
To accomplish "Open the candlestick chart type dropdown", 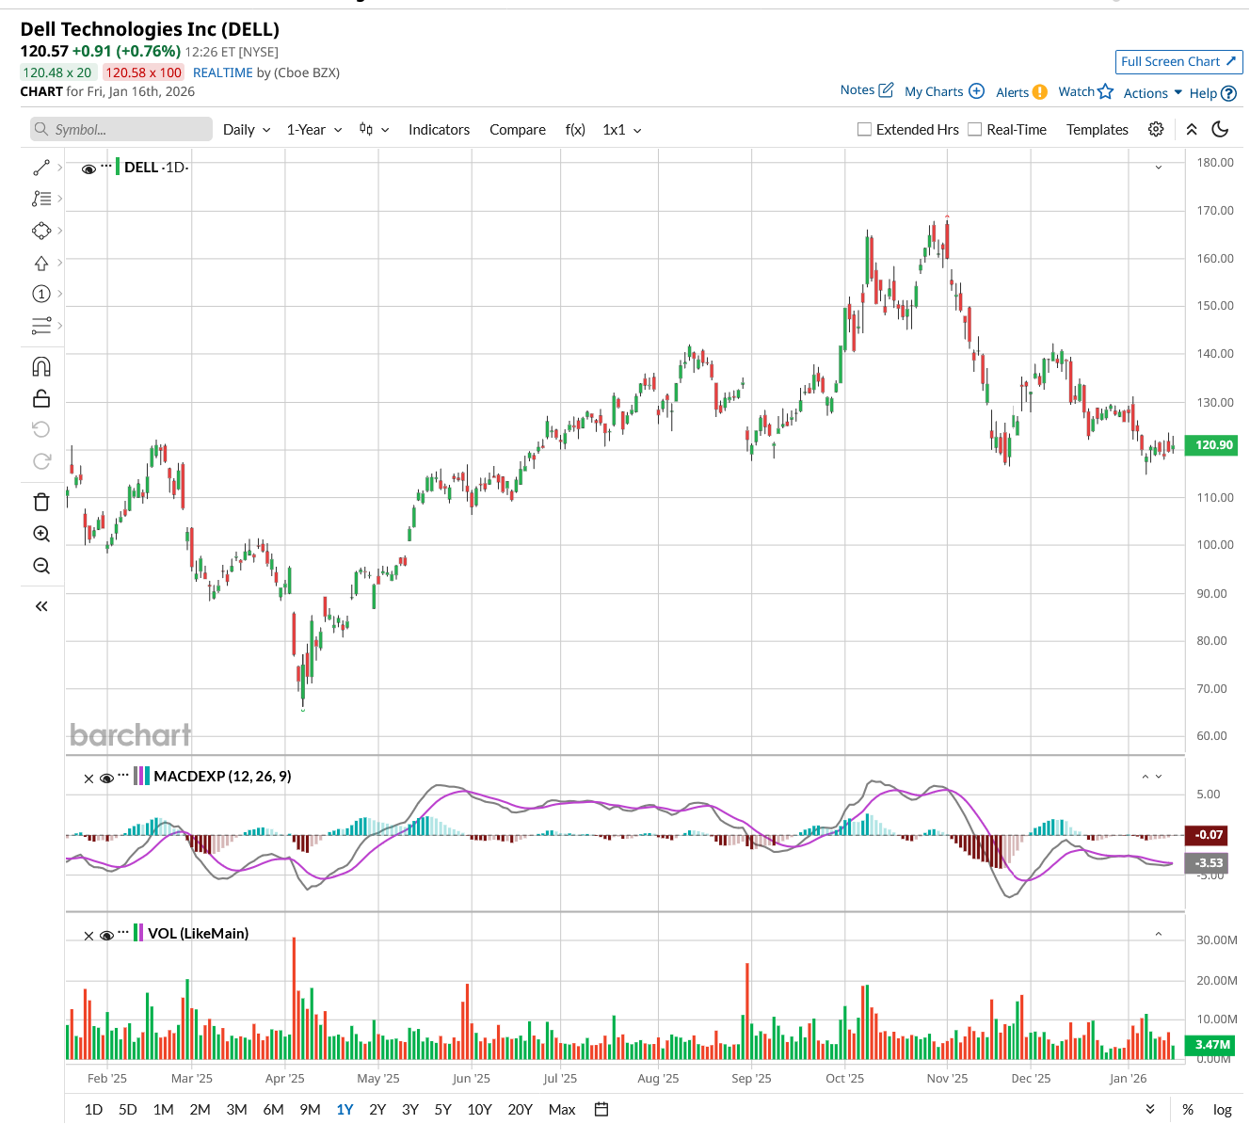I will [x=374, y=130].
